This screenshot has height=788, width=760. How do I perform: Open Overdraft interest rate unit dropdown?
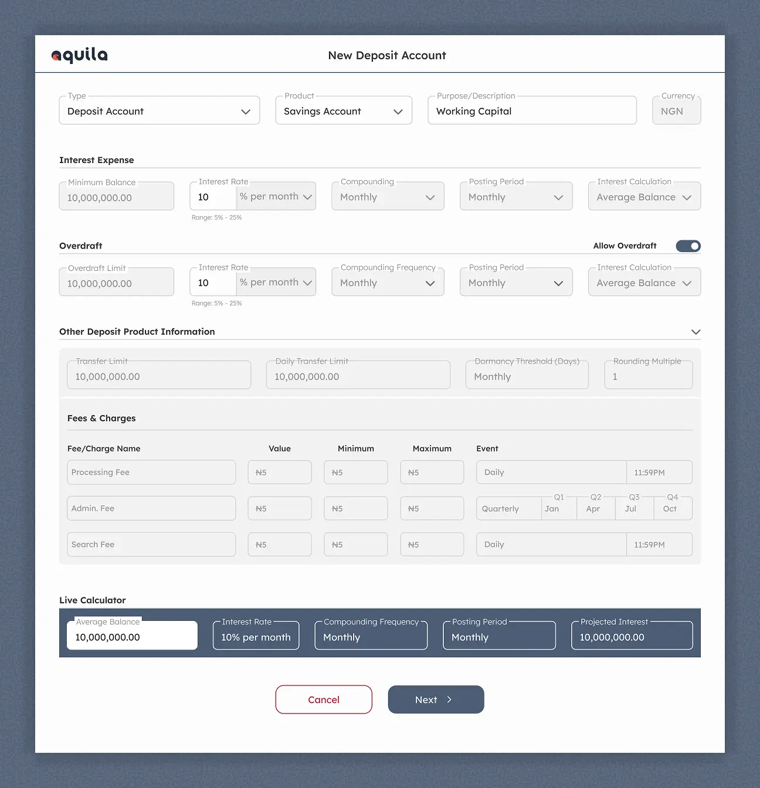(276, 283)
